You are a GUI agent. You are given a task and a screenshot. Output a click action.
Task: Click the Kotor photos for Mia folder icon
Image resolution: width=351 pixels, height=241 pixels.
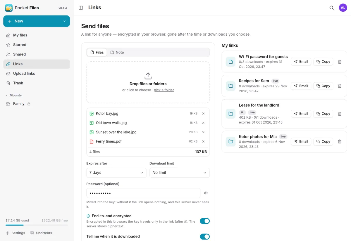[x=230, y=141]
